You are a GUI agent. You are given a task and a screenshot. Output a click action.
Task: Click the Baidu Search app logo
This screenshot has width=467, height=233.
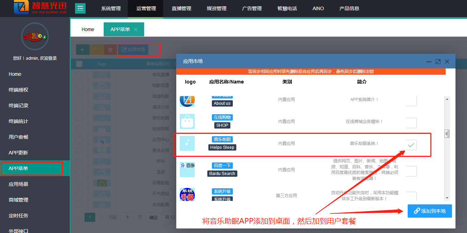[187, 169]
